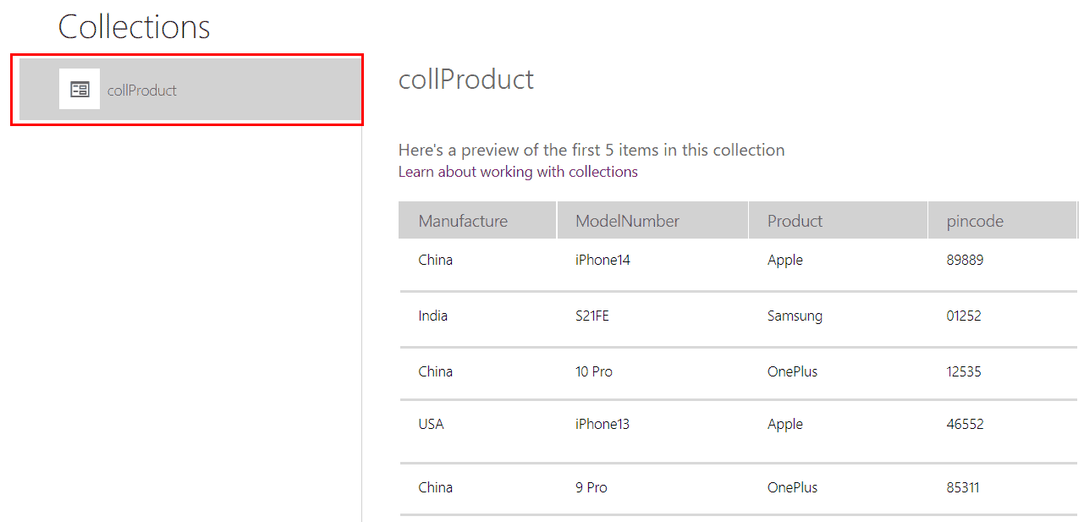Click the India manufacture cell

click(433, 316)
